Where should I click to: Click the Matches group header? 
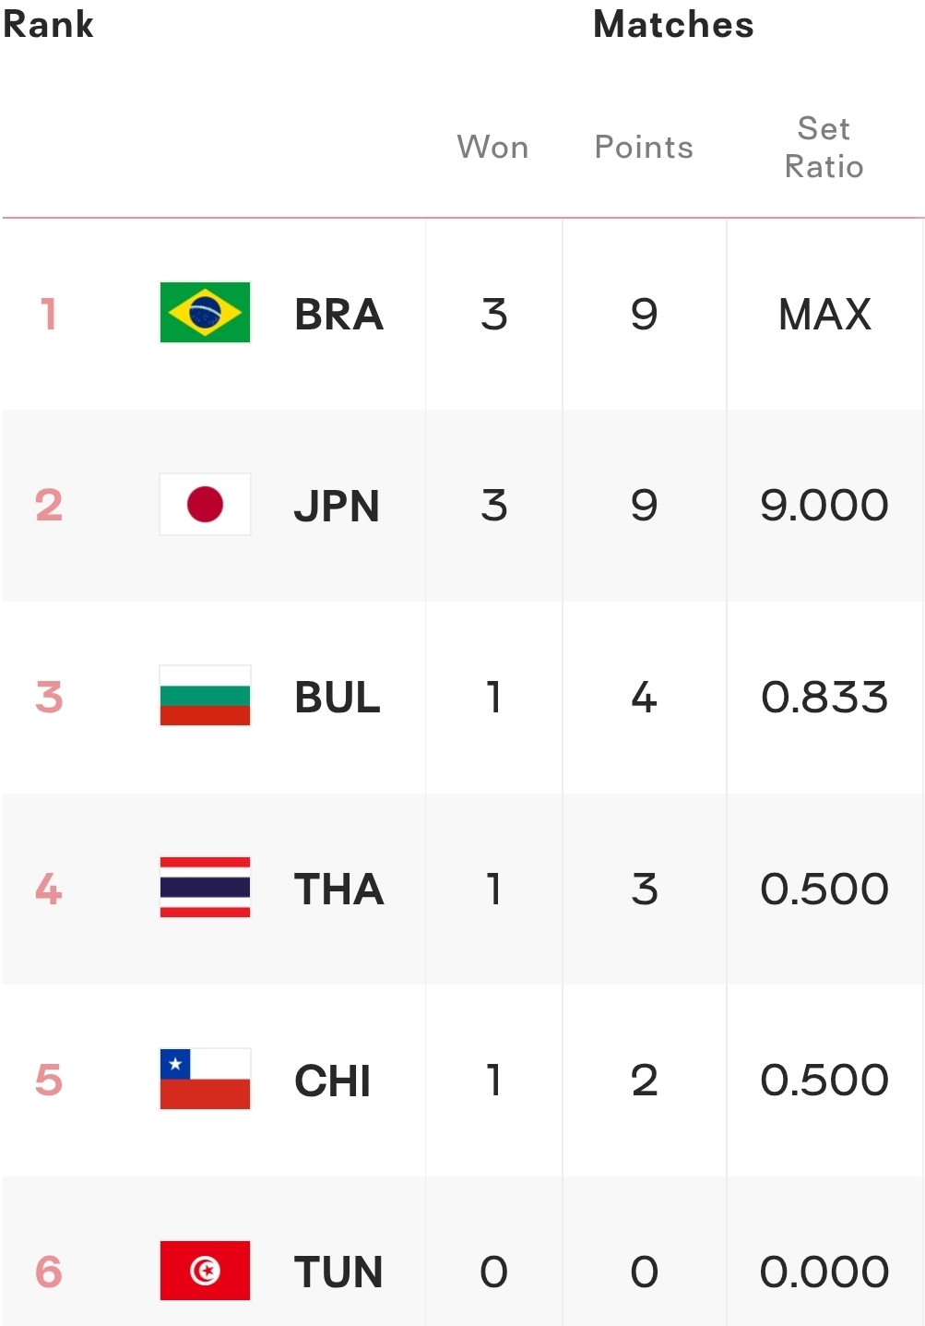[x=673, y=24]
